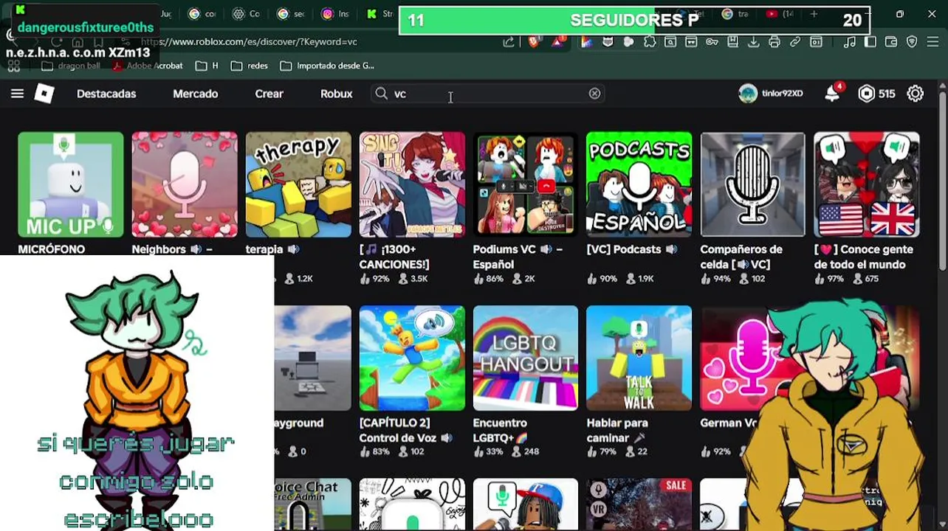948x531 pixels.
Task: Open the Robux balance icon
Action: click(x=867, y=94)
